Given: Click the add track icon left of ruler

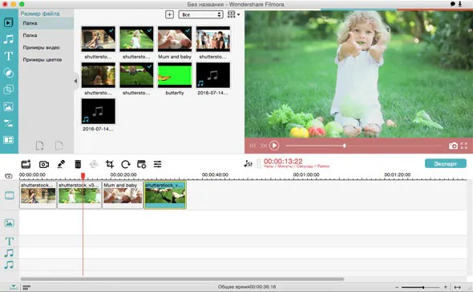Looking at the screenshot, I should (x=9, y=176).
